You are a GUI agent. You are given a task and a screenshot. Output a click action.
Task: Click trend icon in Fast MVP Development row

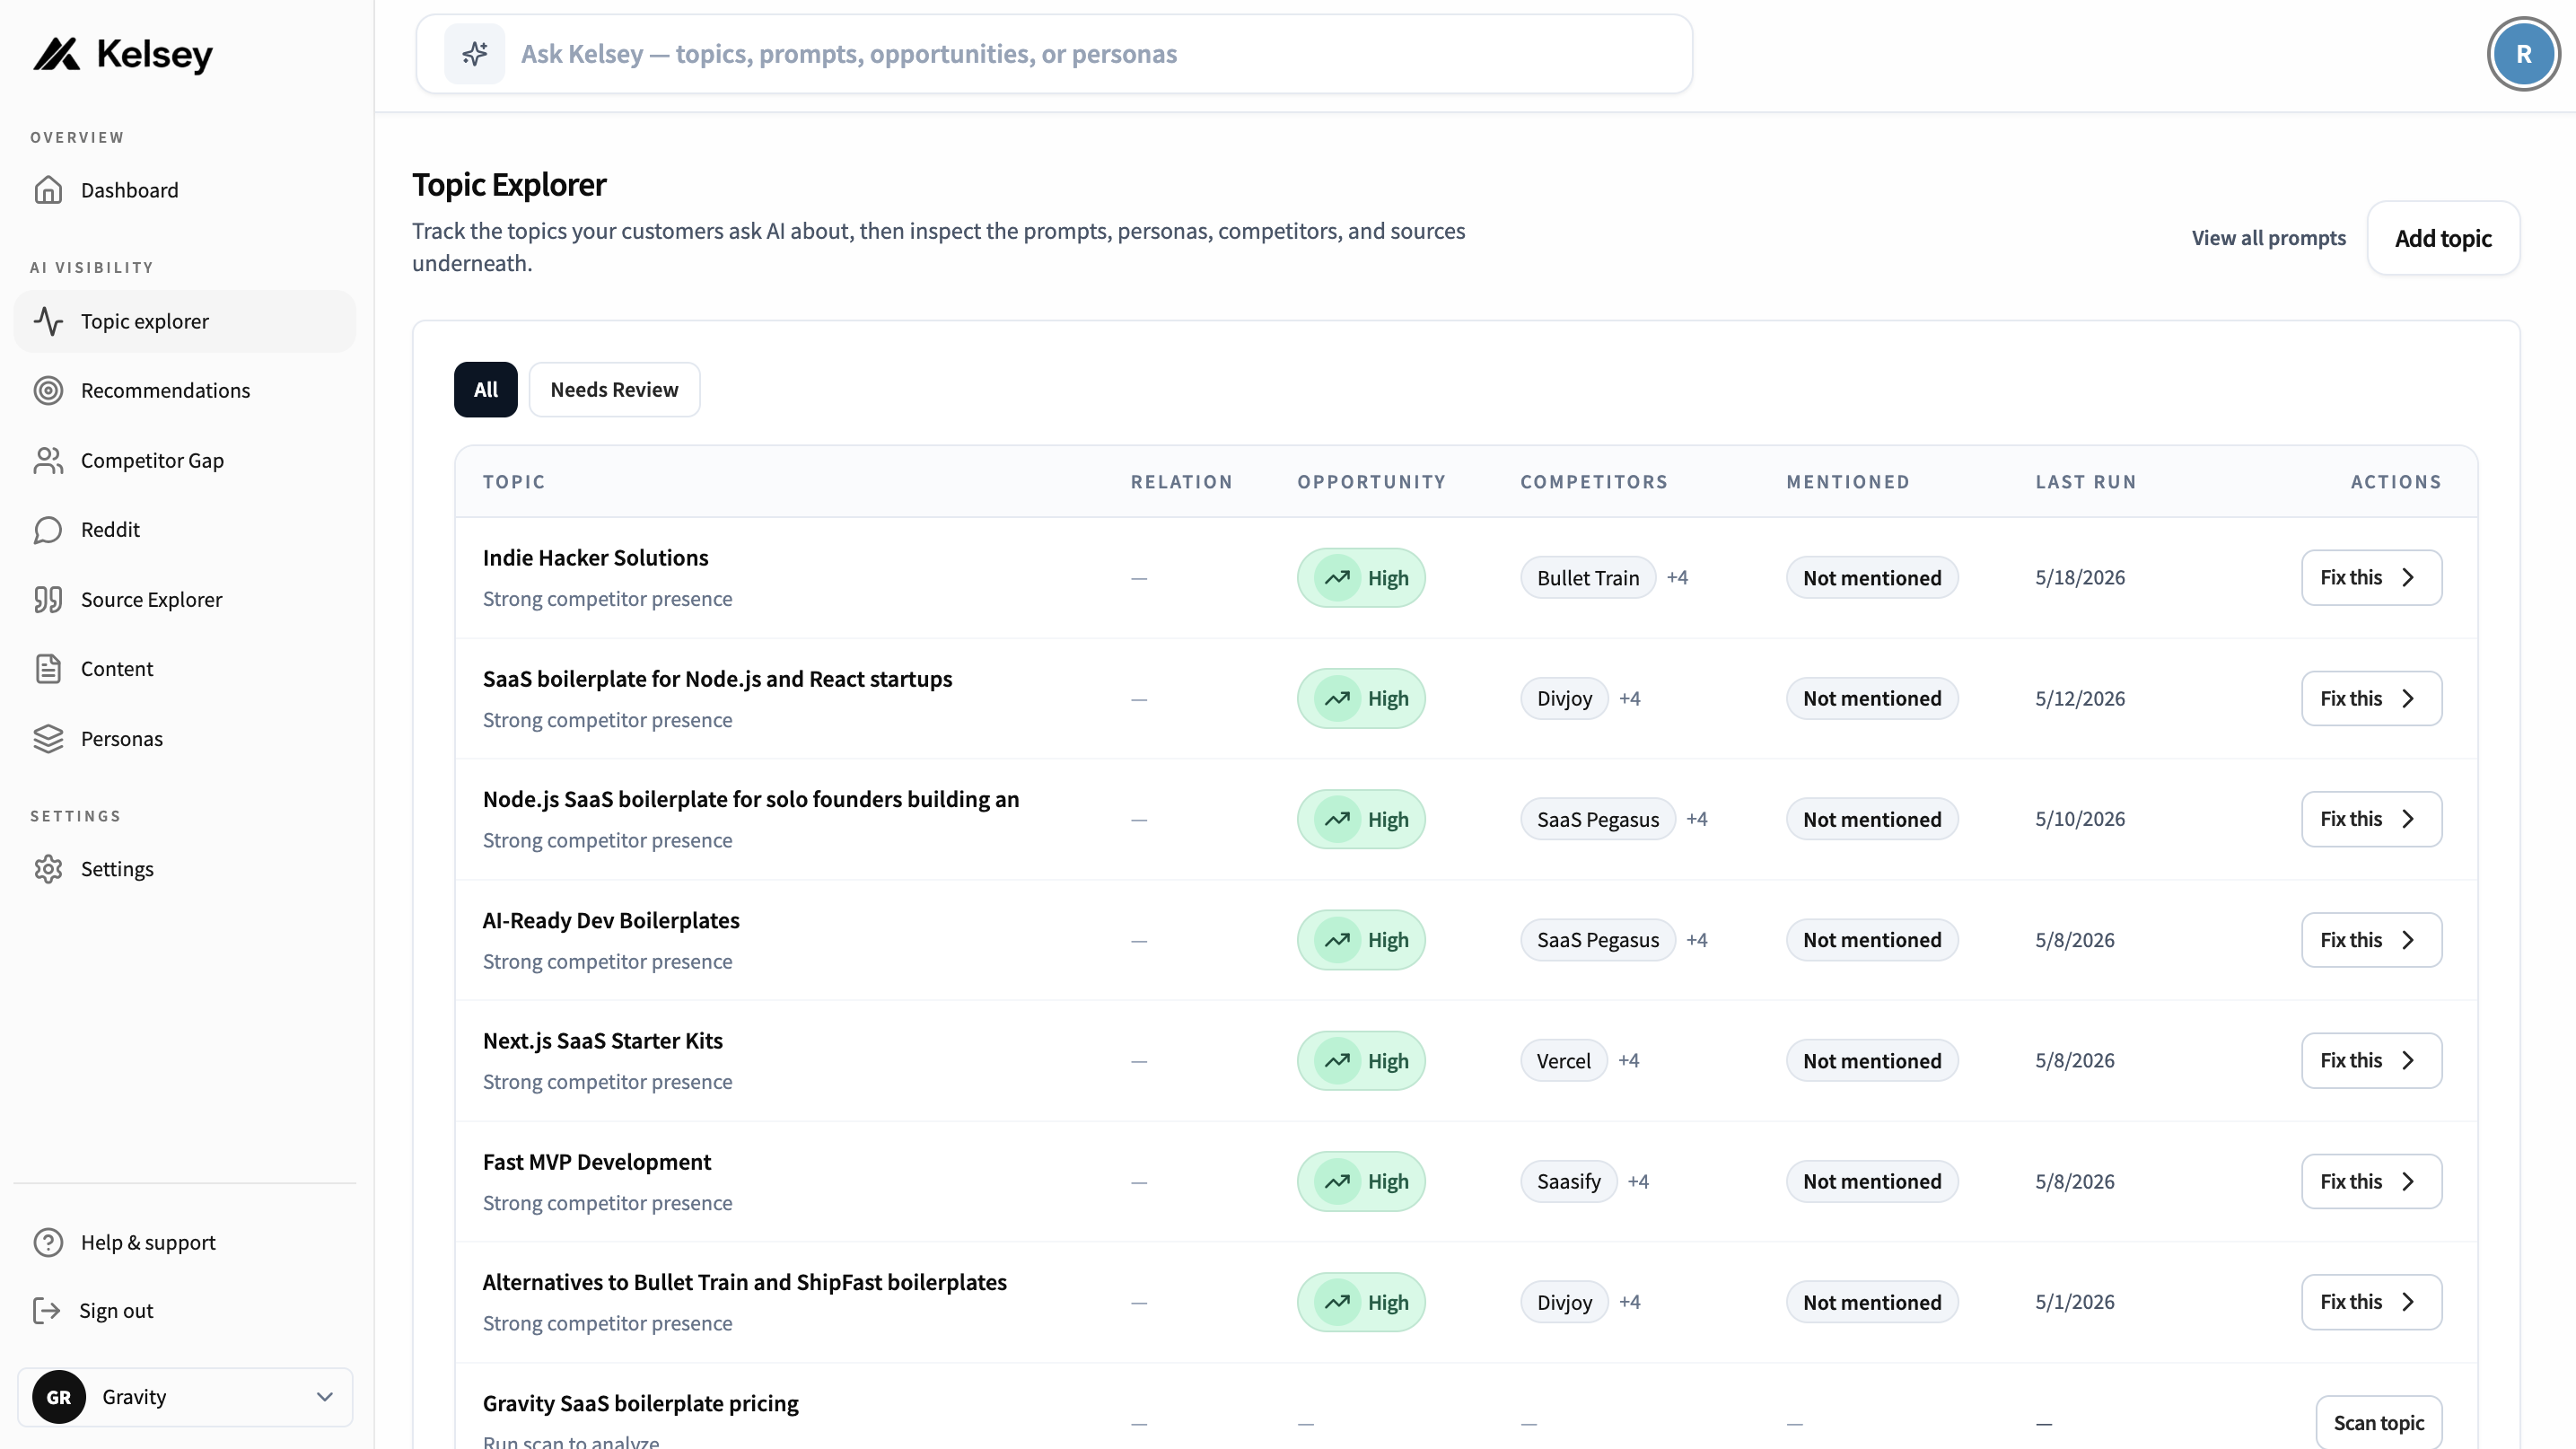click(1337, 1181)
